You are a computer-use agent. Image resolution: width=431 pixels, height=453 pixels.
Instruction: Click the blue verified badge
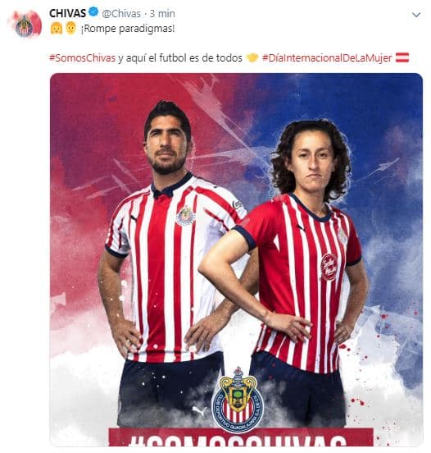pos(93,12)
